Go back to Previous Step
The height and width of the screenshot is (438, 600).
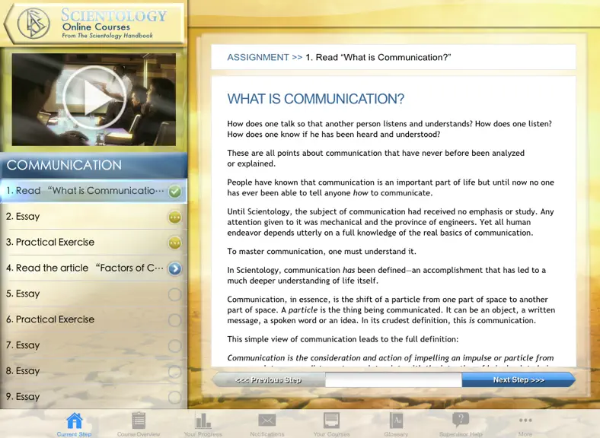269,380
